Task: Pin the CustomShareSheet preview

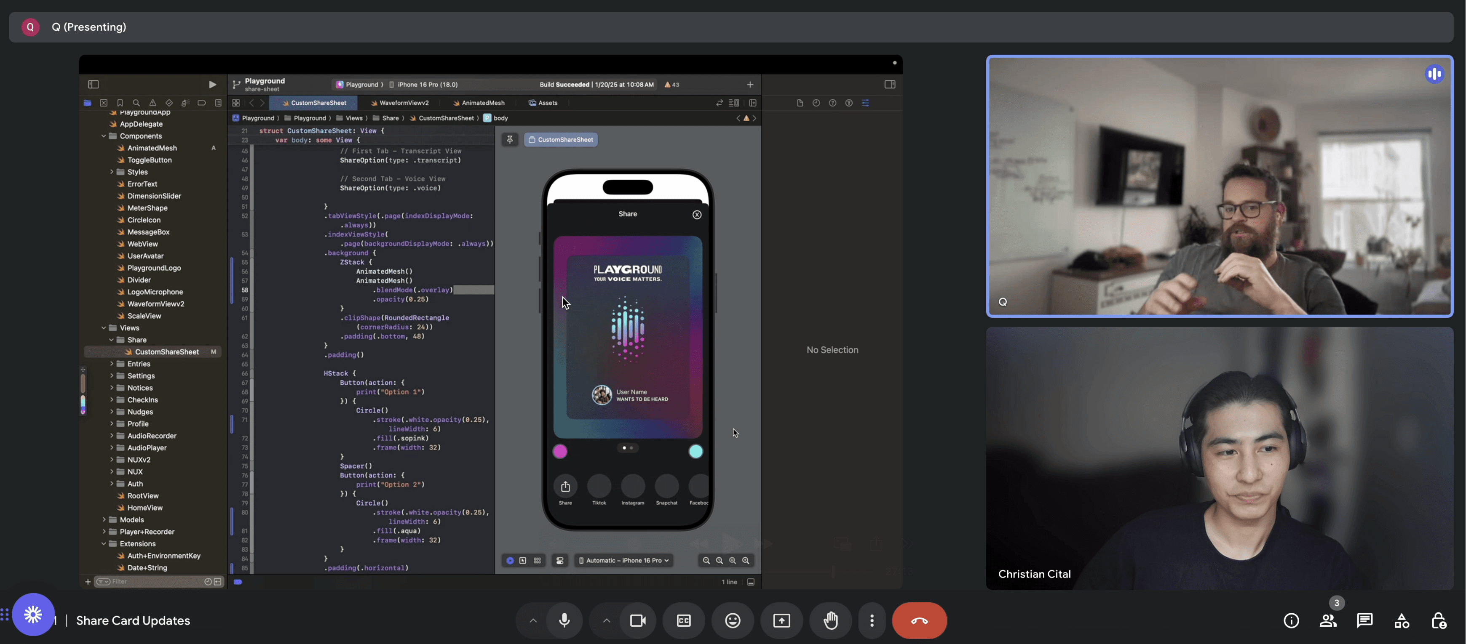Action: pos(510,140)
